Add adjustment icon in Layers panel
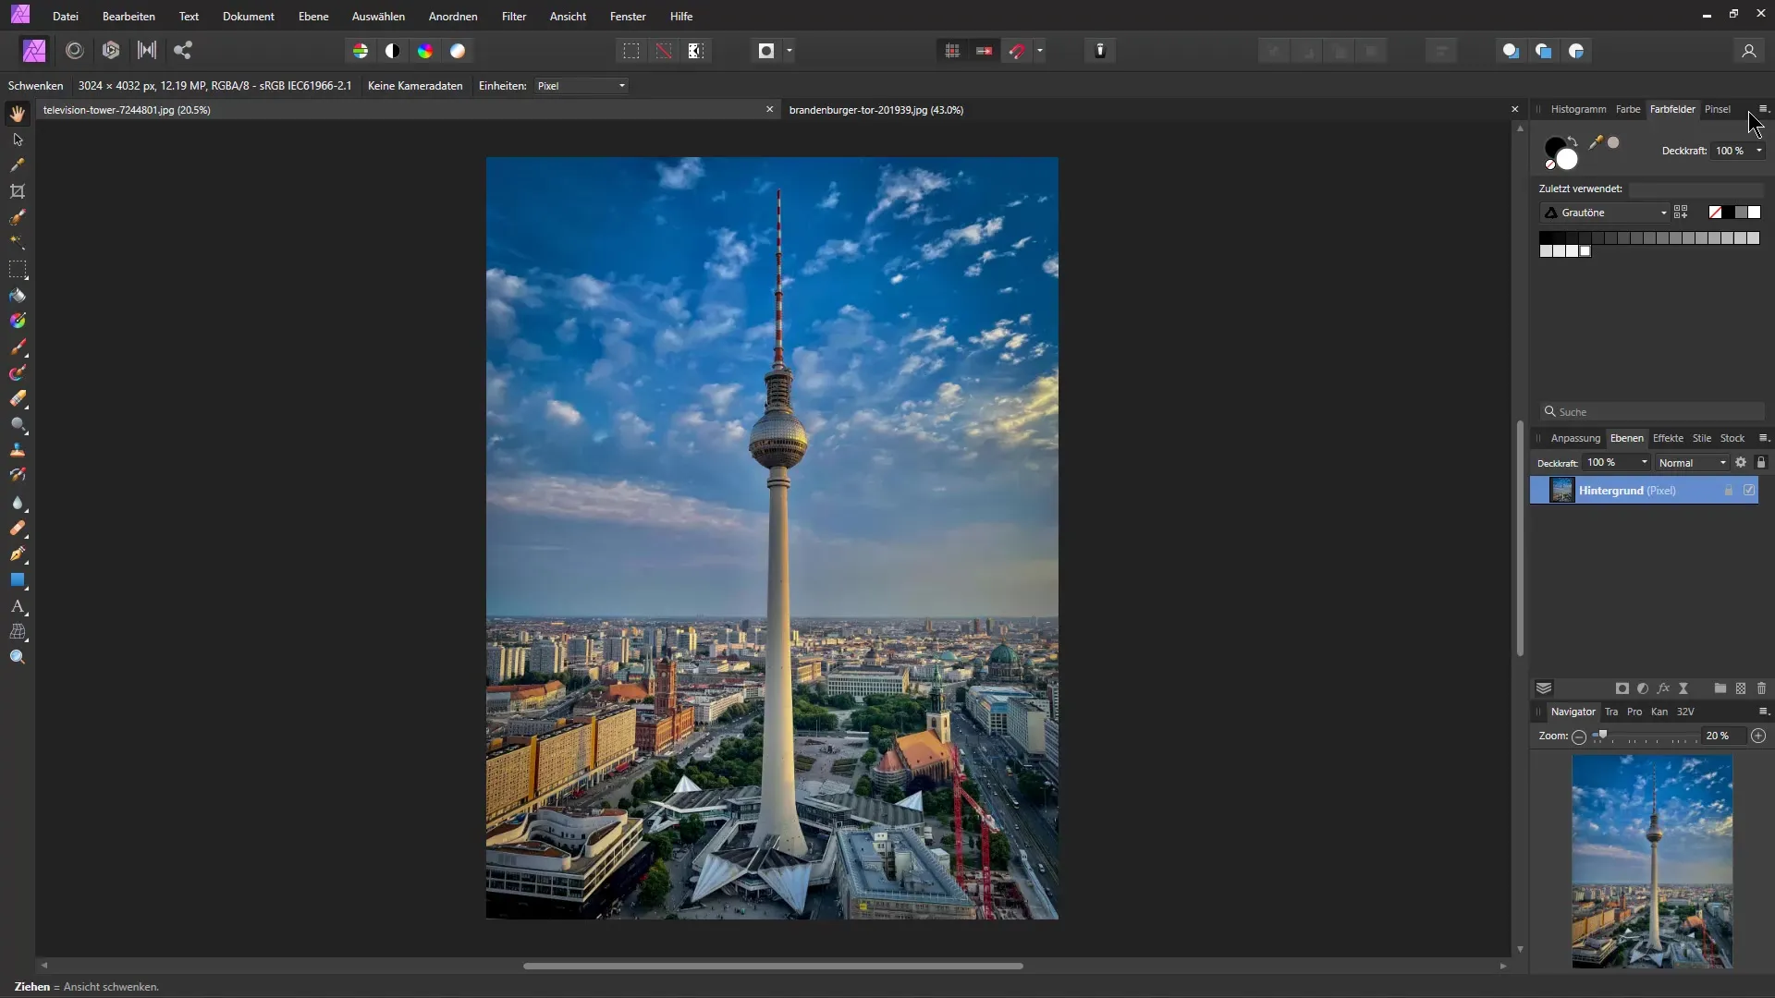 [1643, 688]
